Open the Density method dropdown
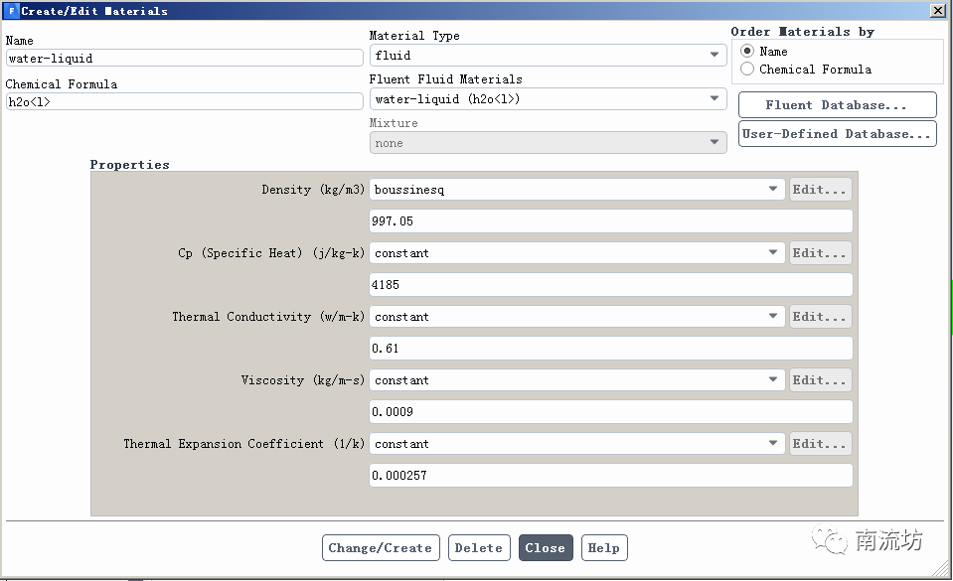The width and height of the screenshot is (953, 581). [576, 190]
